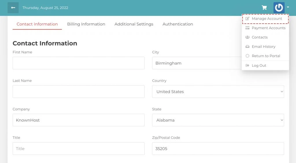
Task: Click the Email History inbox icon
Action: [247, 46]
